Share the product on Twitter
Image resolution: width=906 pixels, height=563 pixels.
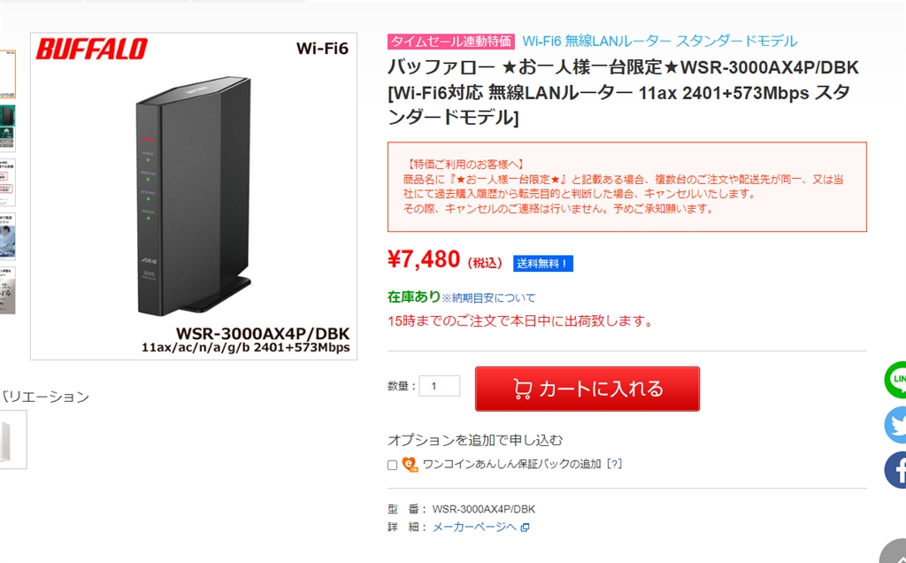[897, 425]
